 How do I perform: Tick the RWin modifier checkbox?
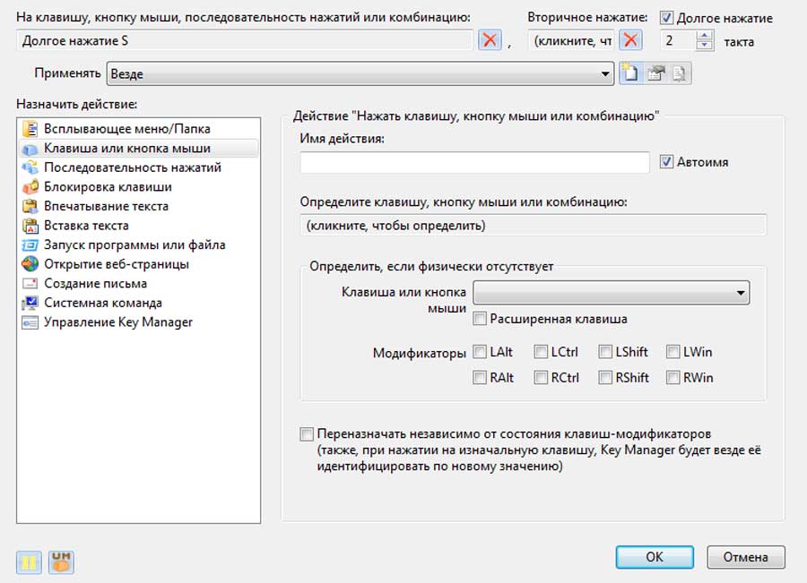(x=673, y=378)
